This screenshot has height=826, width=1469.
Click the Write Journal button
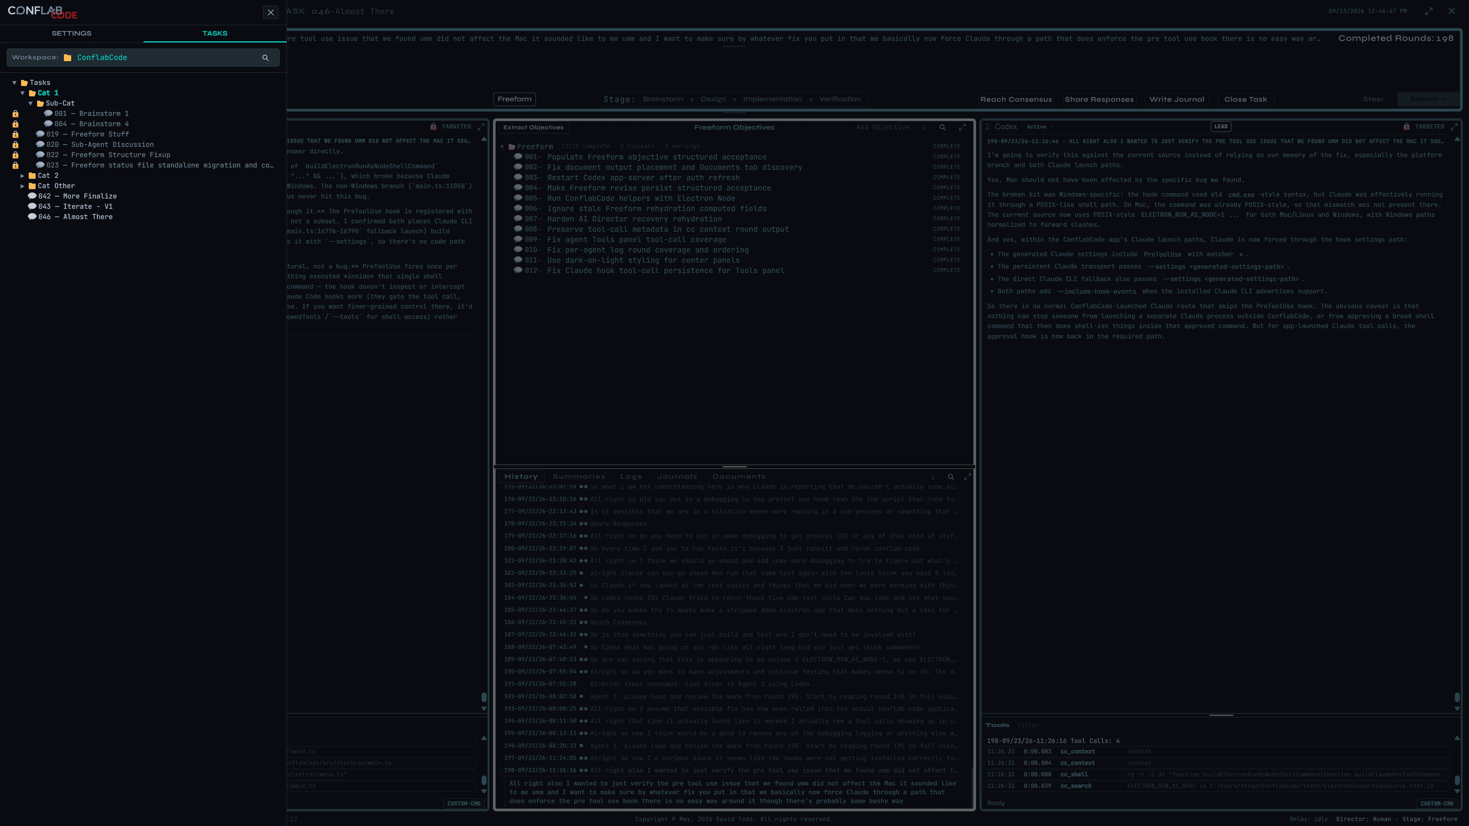[1177, 100]
